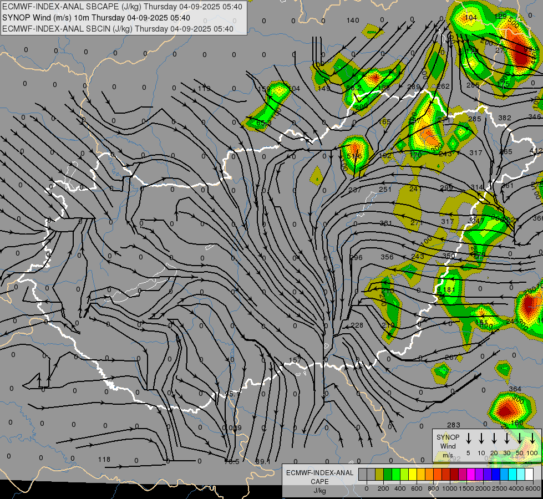Image resolution: width=543 pixels, height=499 pixels.
Task: Pick the olive swatch in CAPE legend
Action: pyautogui.click(x=379, y=475)
